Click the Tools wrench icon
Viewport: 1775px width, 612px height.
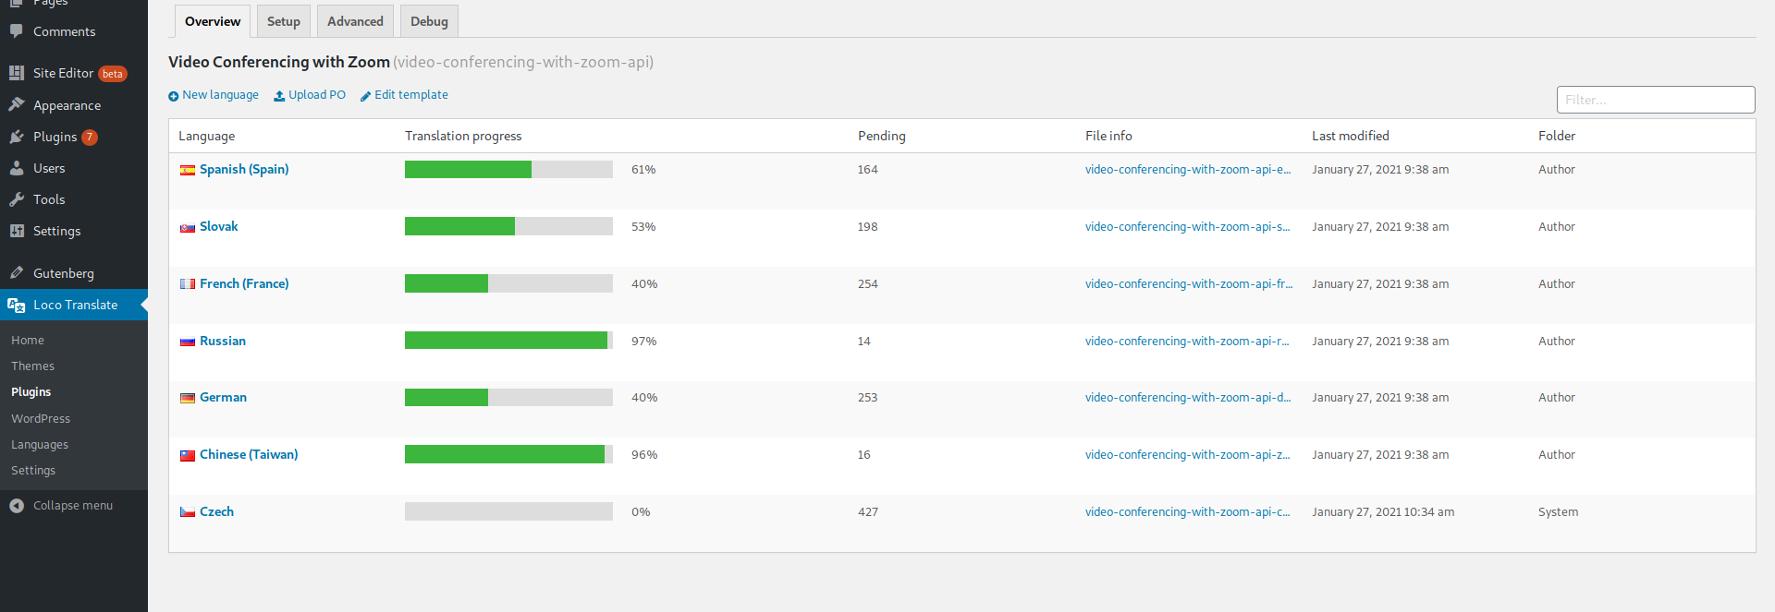[17, 199]
